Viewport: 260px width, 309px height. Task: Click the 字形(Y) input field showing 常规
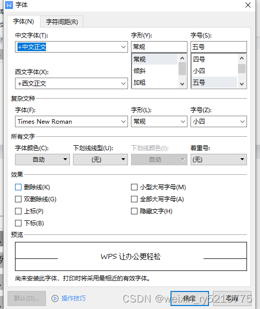[159, 47]
